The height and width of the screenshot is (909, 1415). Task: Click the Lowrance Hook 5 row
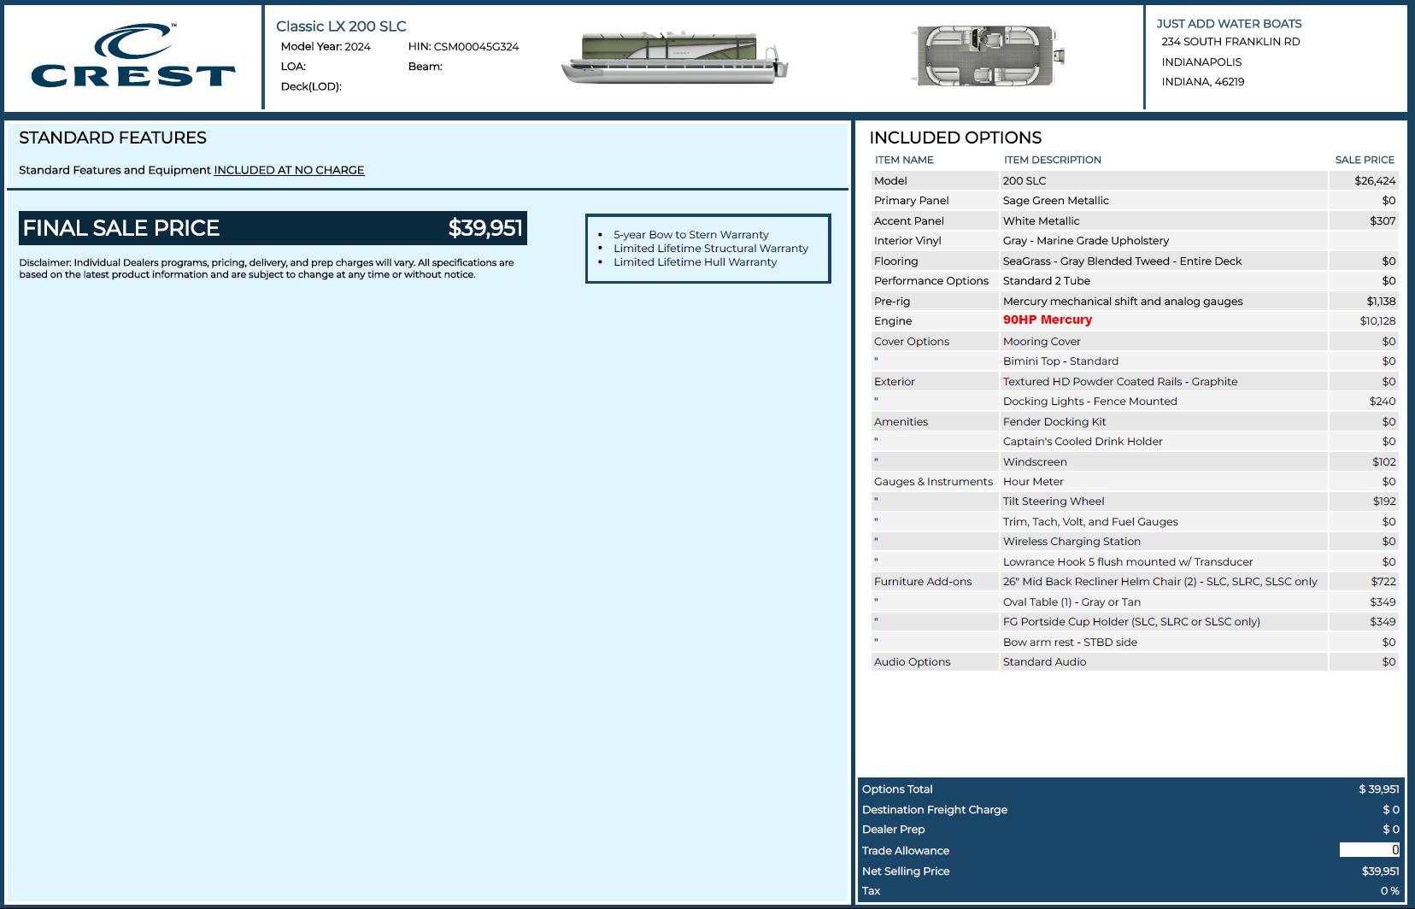[1135, 562]
